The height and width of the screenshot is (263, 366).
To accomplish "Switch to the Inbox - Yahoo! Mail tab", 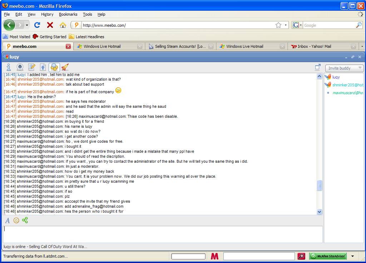I will [323, 46].
